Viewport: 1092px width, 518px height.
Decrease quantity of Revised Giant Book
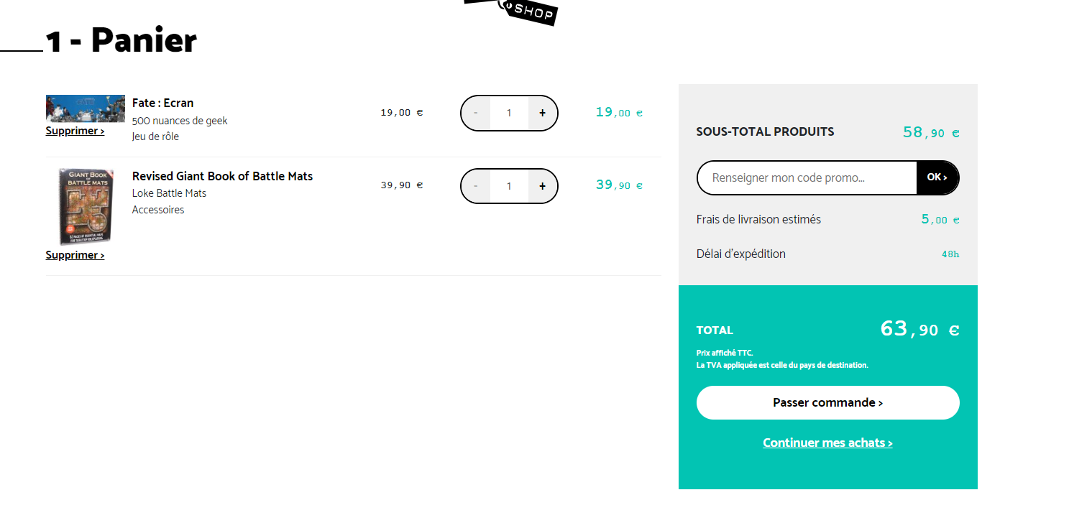click(x=476, y=186)
